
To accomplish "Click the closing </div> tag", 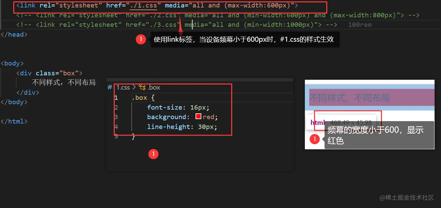I will (x=28, y=92).
